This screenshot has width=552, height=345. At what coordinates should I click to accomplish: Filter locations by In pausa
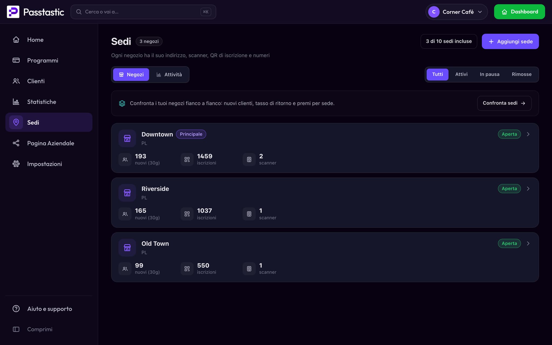(489, 74)
